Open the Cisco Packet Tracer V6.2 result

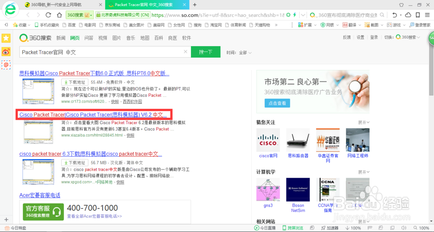pyautogui.click(x=93, y=114)
